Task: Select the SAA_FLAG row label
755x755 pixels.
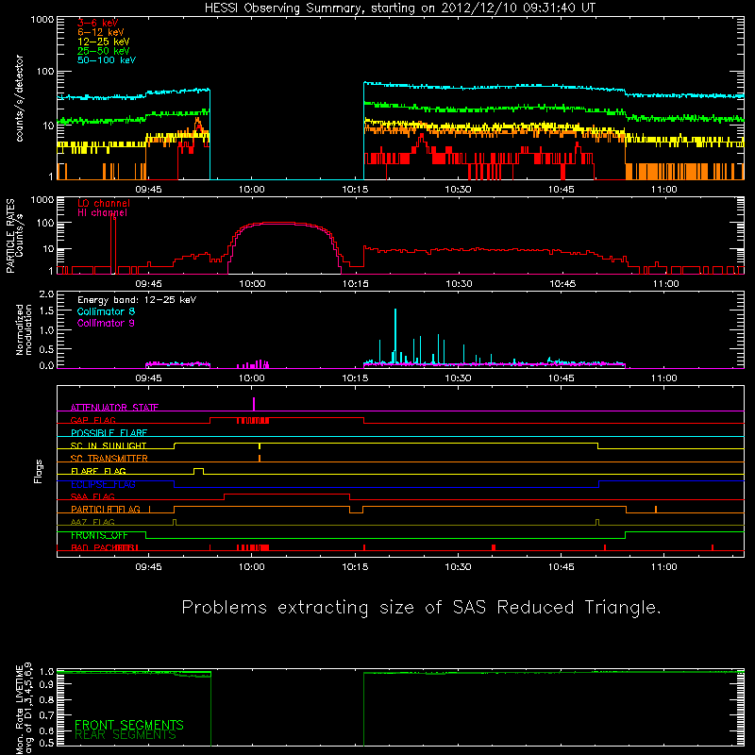Action: tap(92, 496)
